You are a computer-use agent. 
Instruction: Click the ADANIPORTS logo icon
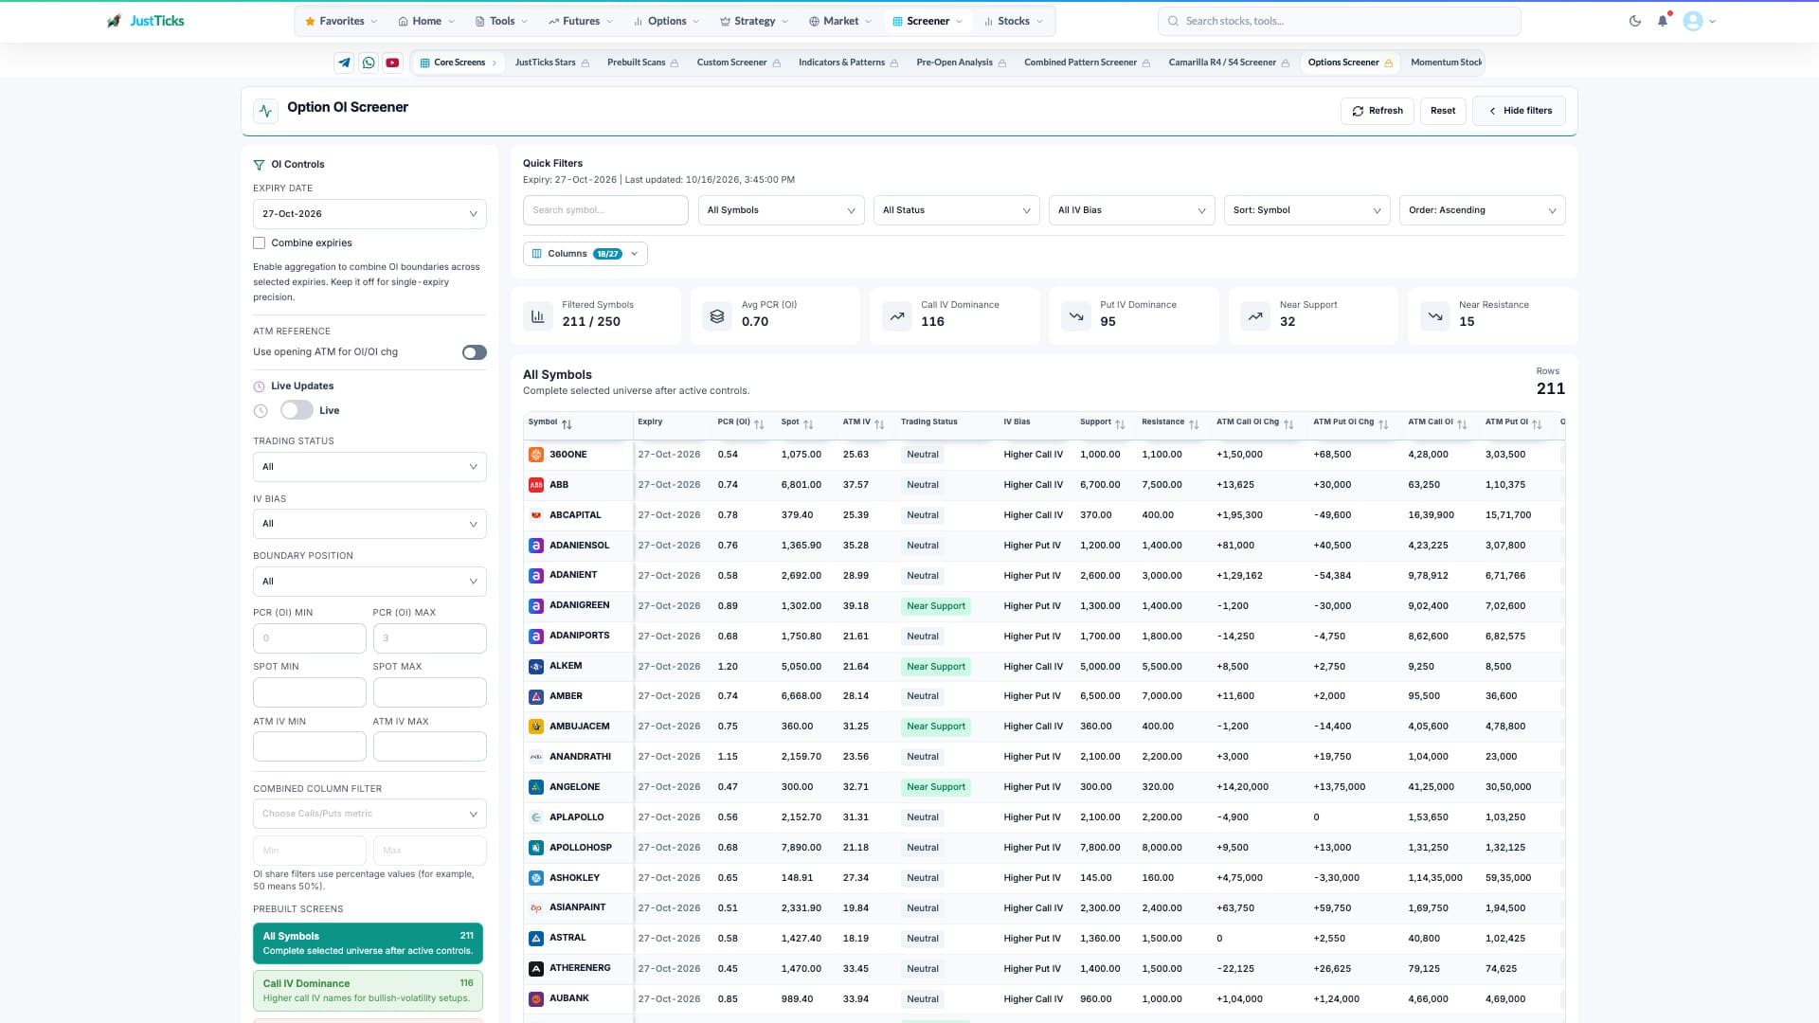tap(536, 637)
